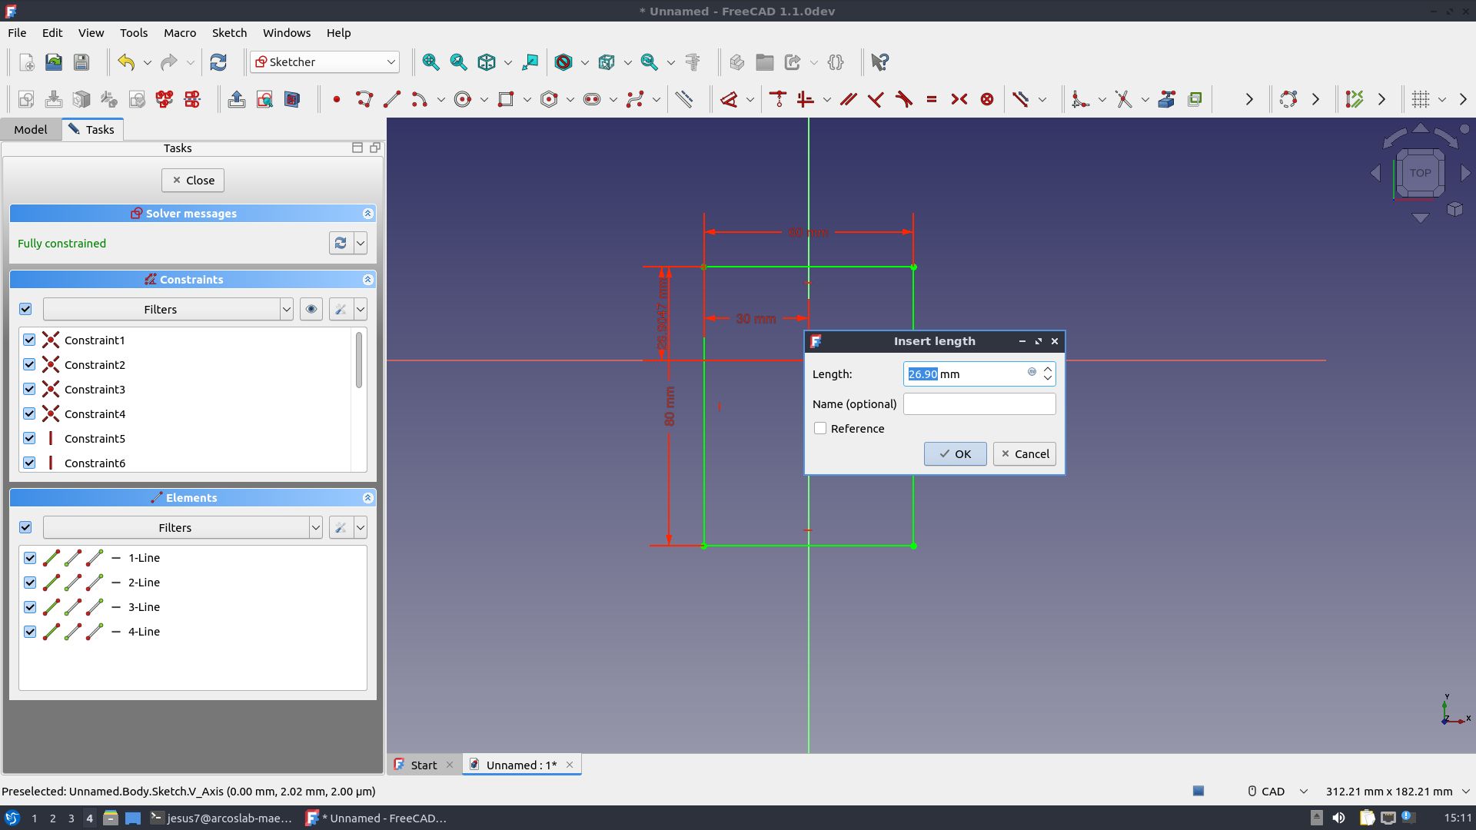Increase length with the spinner up arrow
The image size is (1476, 830).
click(1048, 369)
